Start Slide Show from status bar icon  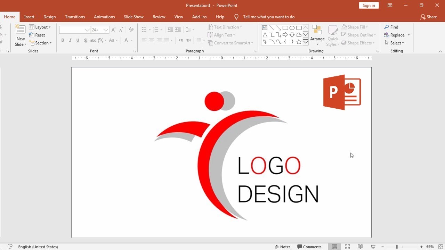click(x=373, y=247)
